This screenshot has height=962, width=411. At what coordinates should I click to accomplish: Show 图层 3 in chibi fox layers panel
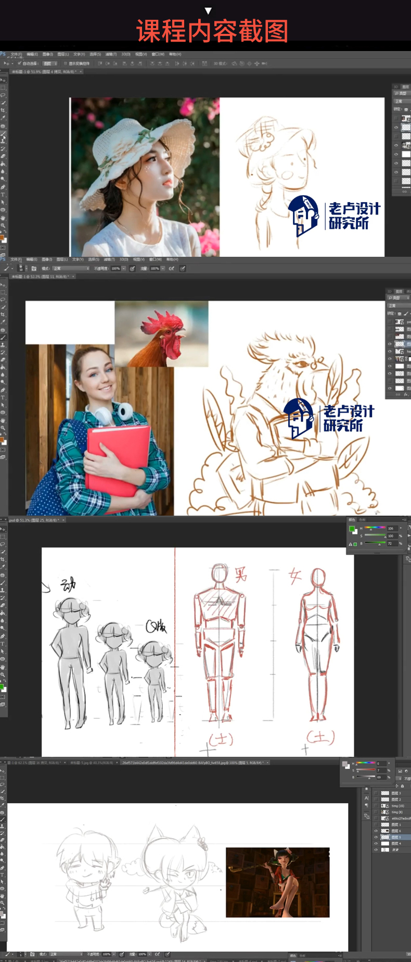point(376,793)
